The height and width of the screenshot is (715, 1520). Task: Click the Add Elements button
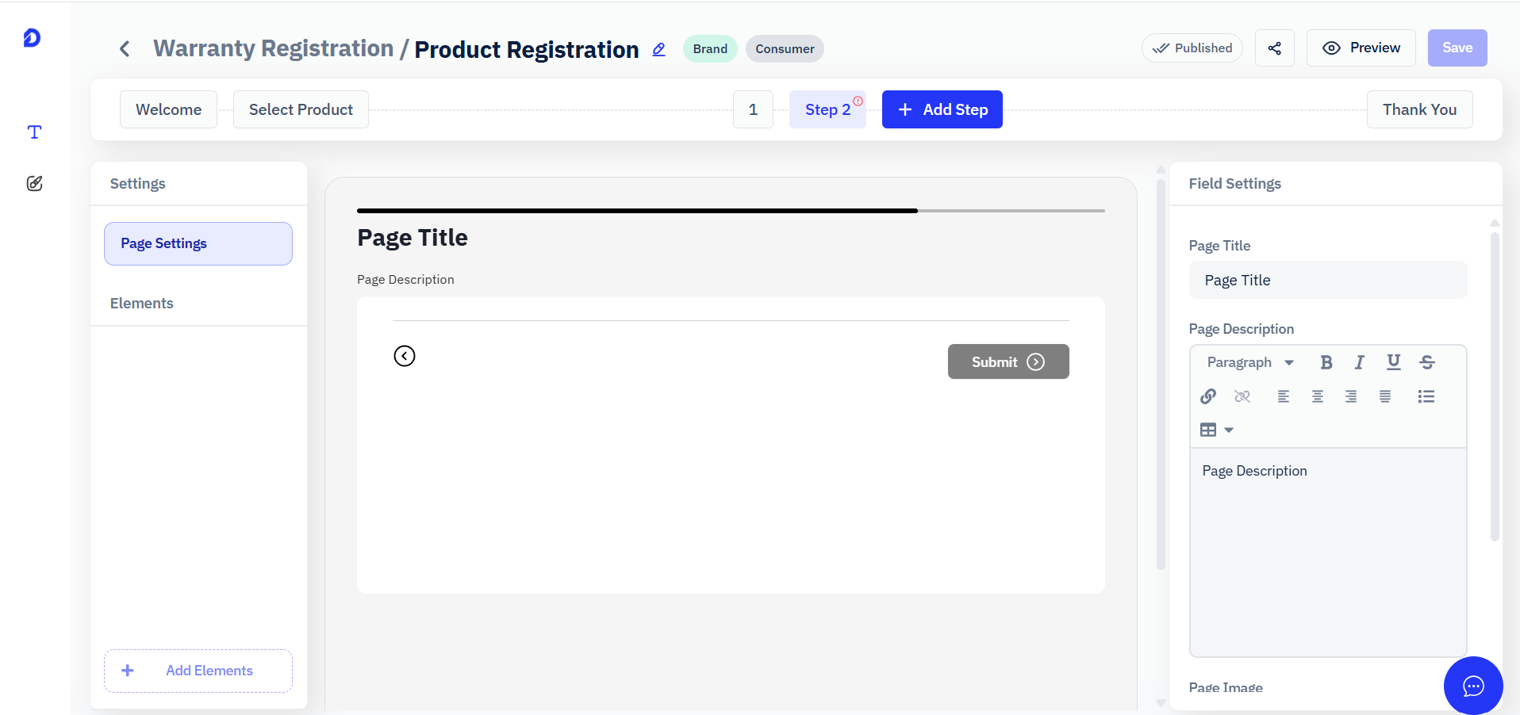tap(198, 671)
